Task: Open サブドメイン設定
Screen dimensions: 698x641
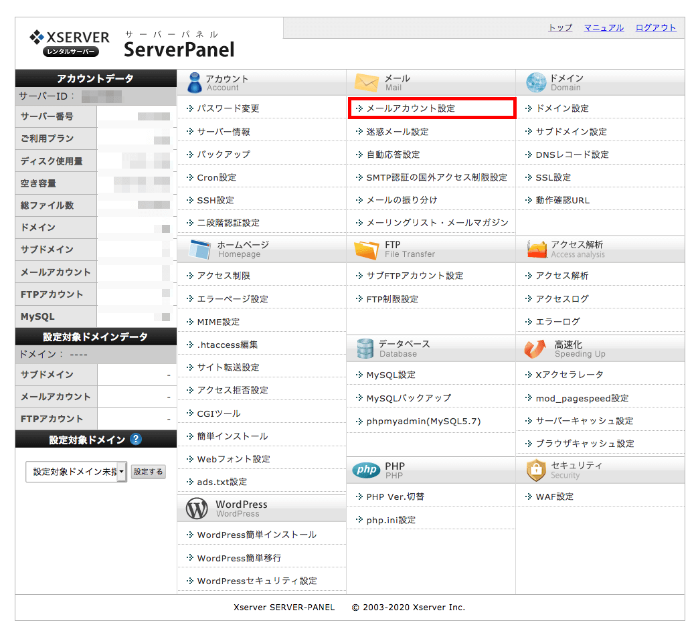Action: (571, 132)
